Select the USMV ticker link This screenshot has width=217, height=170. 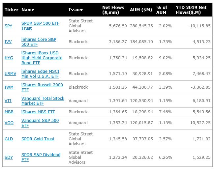[x=10, y=74]
